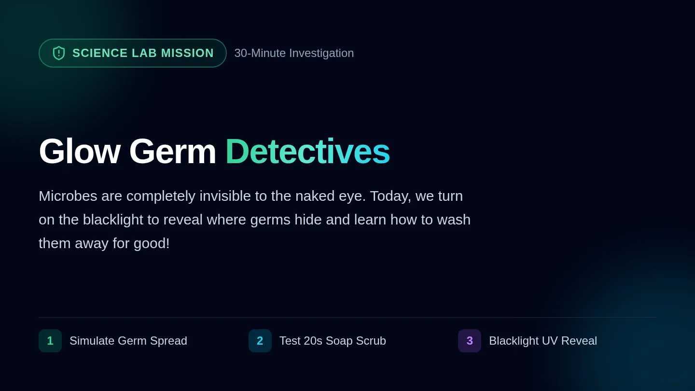Click the word Glow in the title

80,151
